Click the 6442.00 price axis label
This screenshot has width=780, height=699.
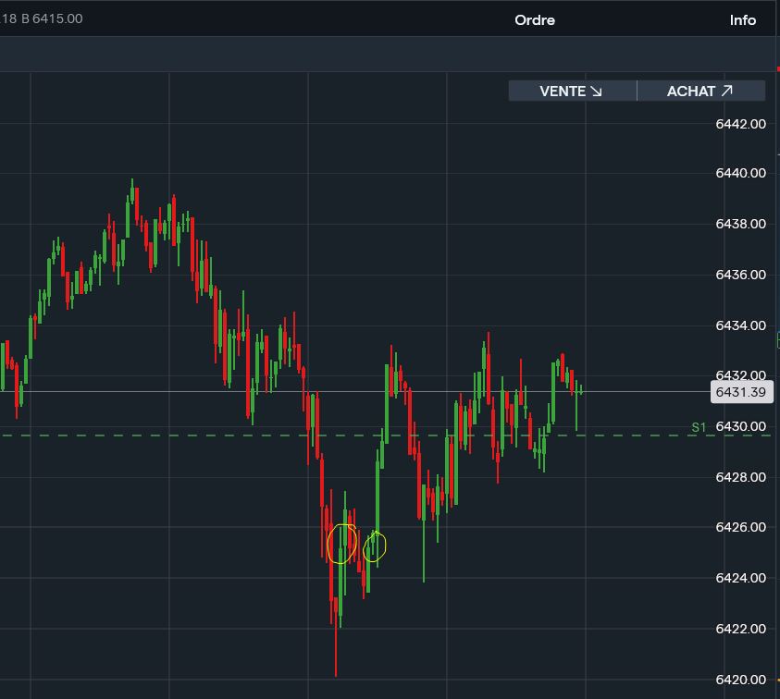[x=740, y=124]
